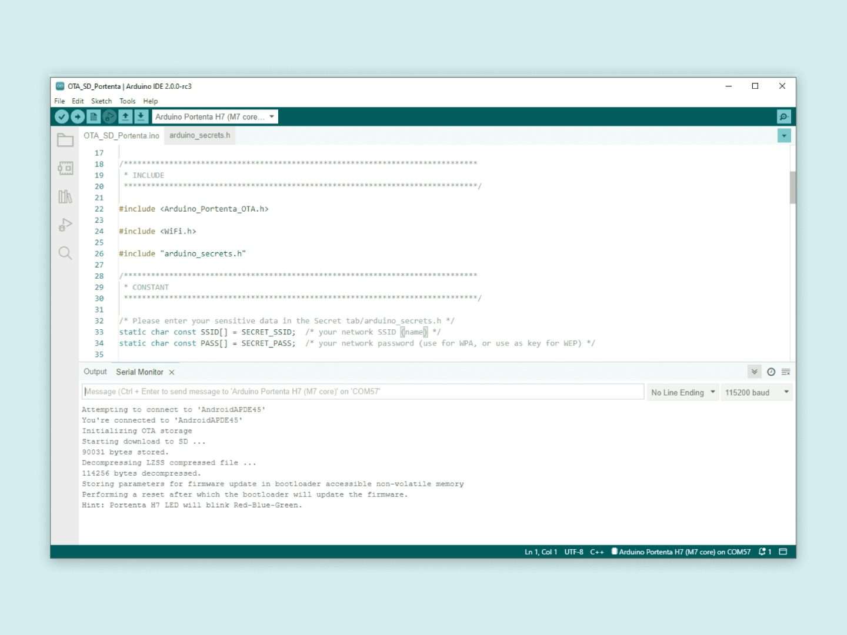The width and height of the screenshot is (847, 635).
Task: Click the Upload arrow button
Action: tap(77, 117)
